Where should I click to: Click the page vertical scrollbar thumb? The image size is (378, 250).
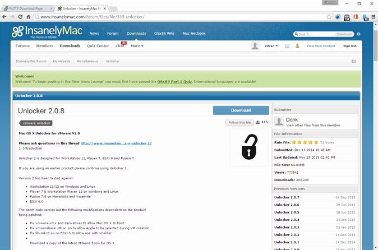375,45
